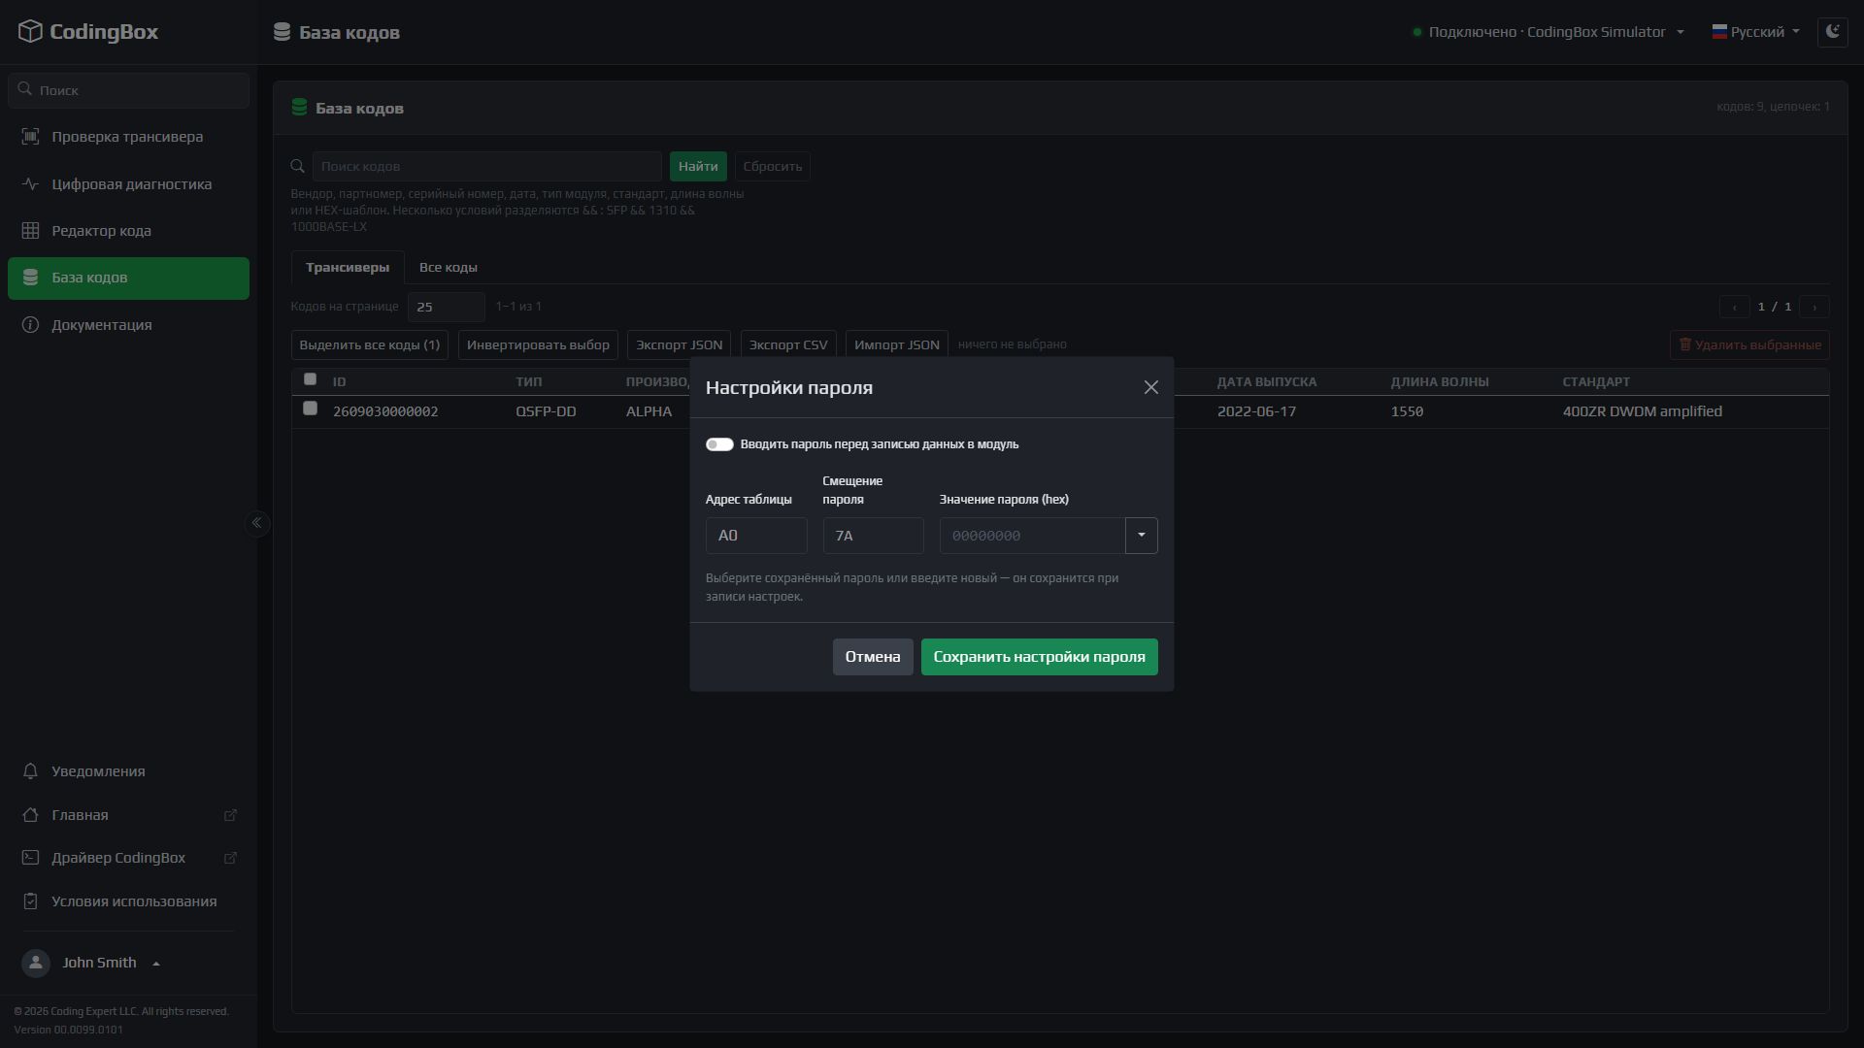1864x1048 pixels.
Task: Click the Условия использования clipboard icon
Action: coord(30,901)
